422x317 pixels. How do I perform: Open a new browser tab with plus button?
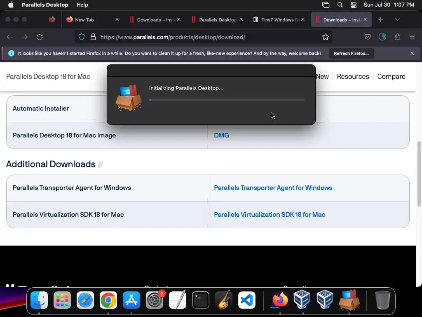coord(380,20)
